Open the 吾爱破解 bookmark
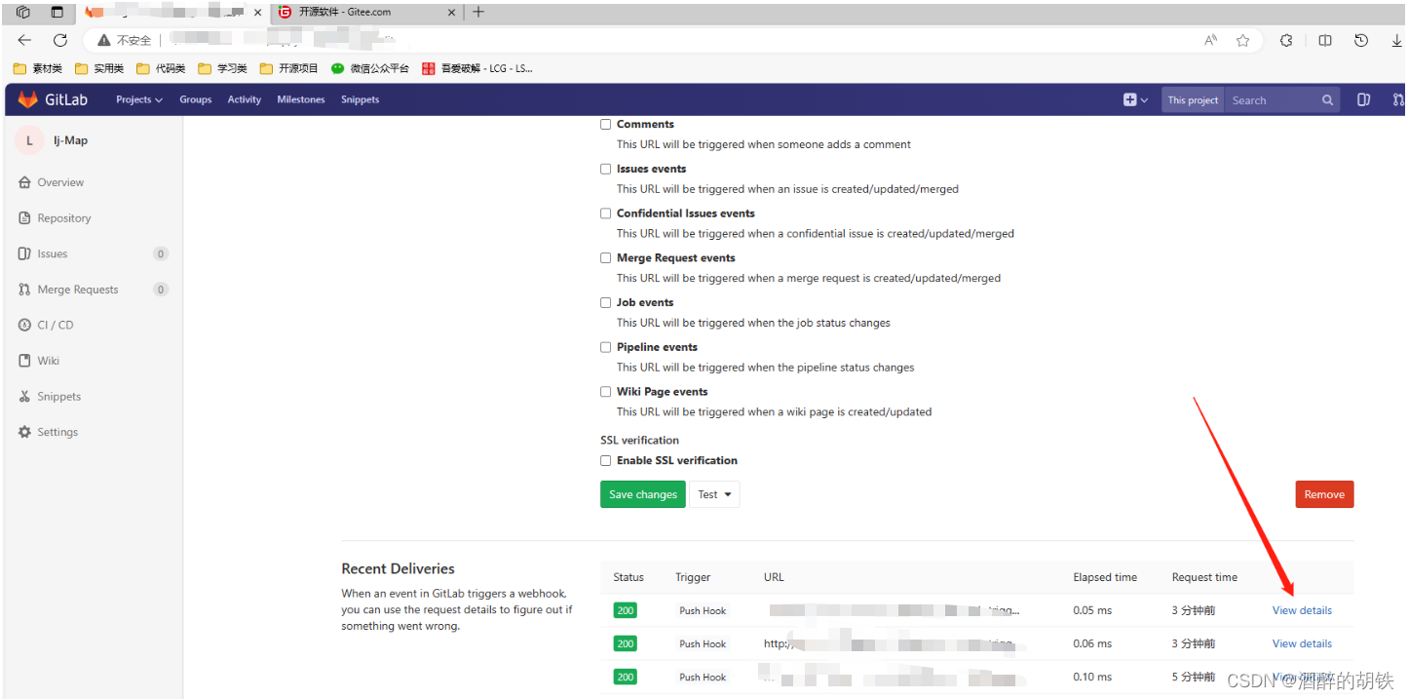This screenshot has height=699, width=1409. (x=477, y=68)
